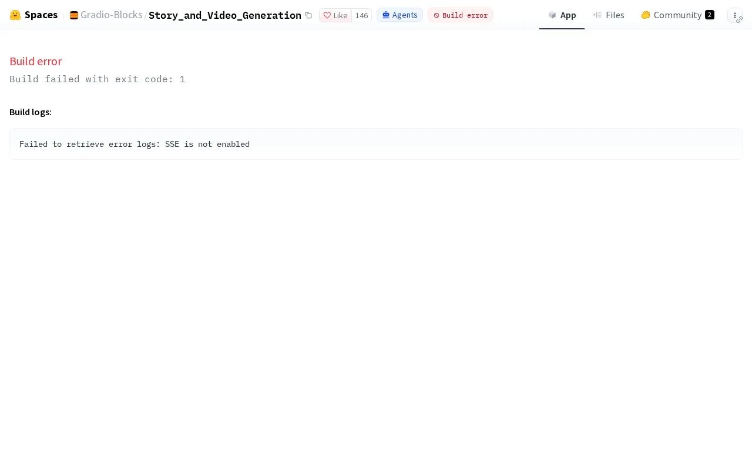Click "Build failed with exit code: 1" text
Screen dimensions: 752x470
click(98, 79)
